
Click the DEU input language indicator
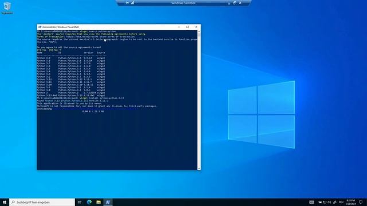(341, 202)
